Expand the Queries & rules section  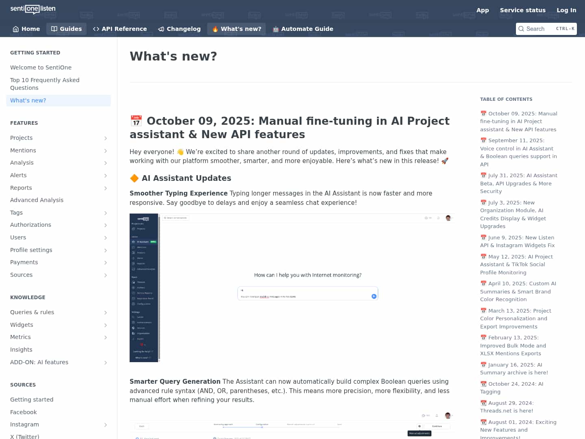tap(106, 313)
